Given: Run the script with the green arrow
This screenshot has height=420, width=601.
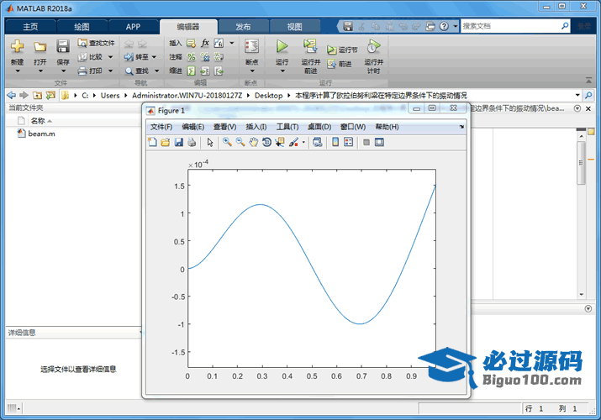Looking at the screenshot, I should coord(282,46).
